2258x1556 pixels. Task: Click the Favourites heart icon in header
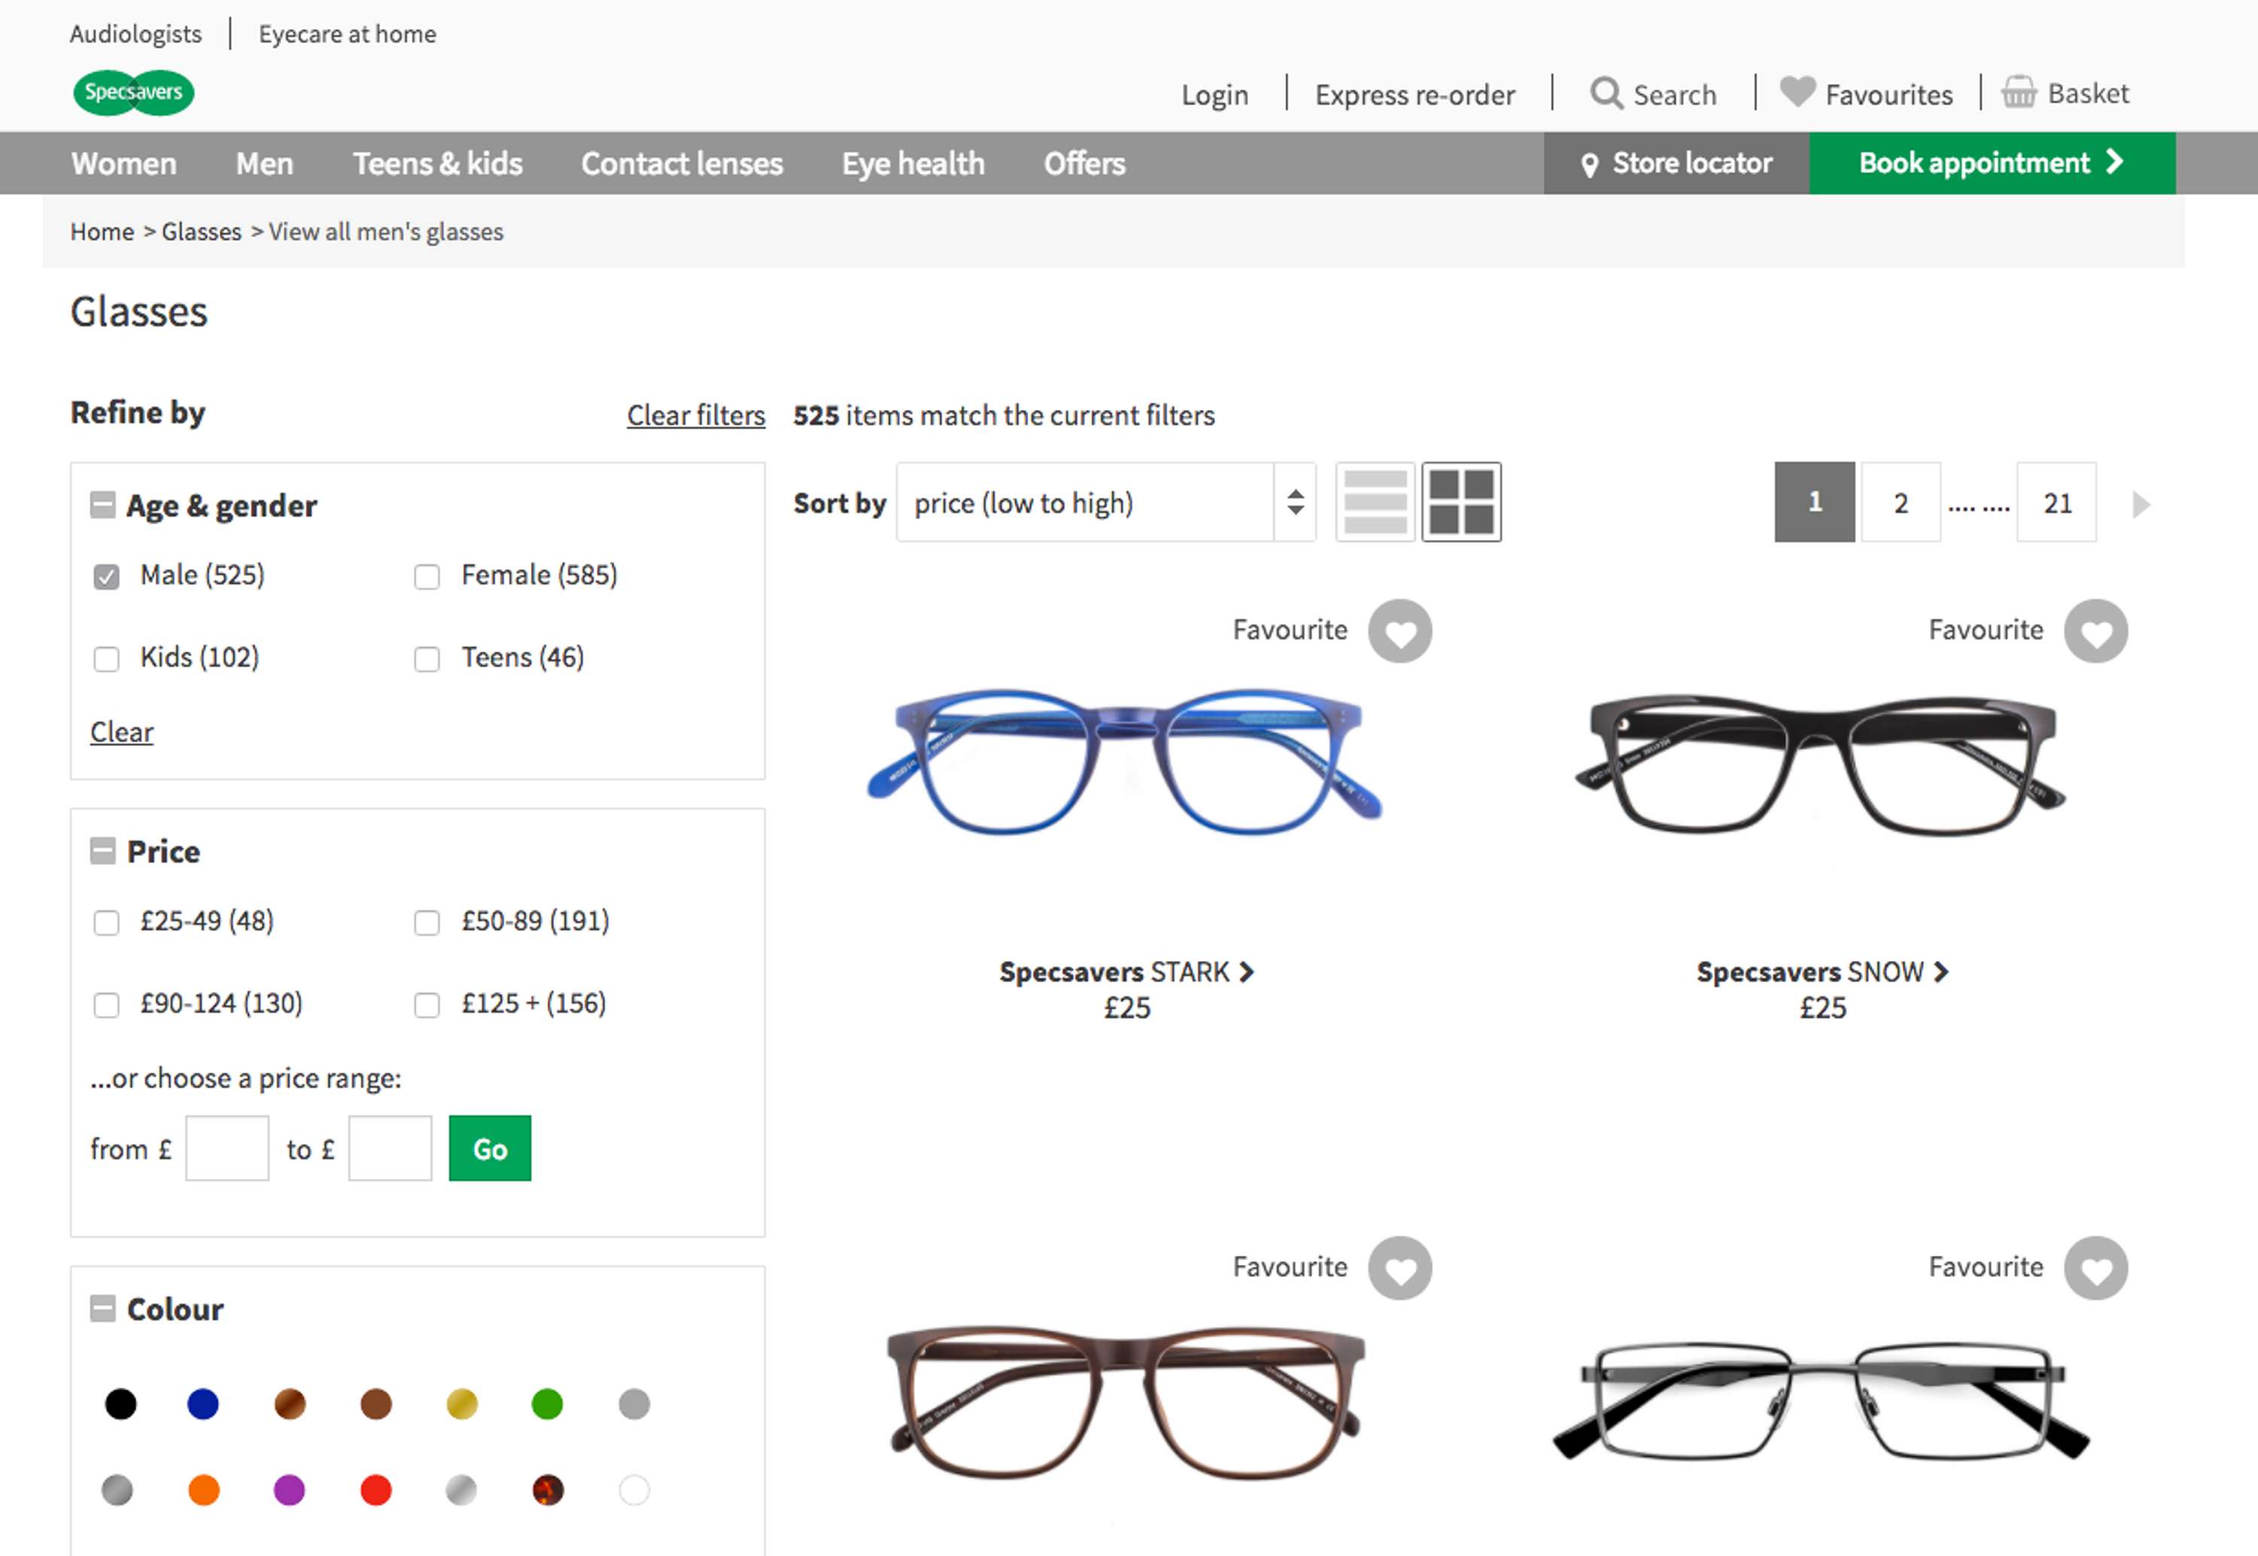[1798, 92]
